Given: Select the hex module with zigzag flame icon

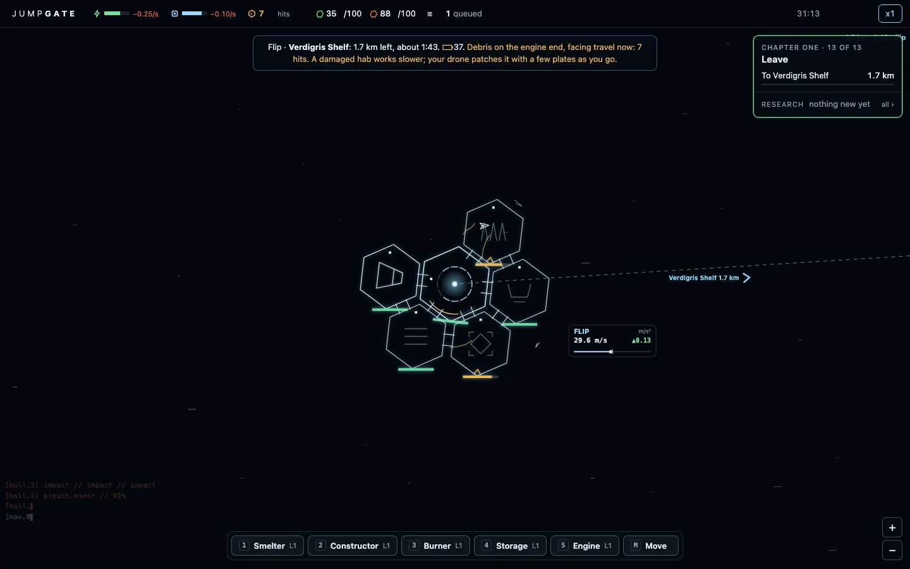Looking at the screenshot, I should point(494,230).
